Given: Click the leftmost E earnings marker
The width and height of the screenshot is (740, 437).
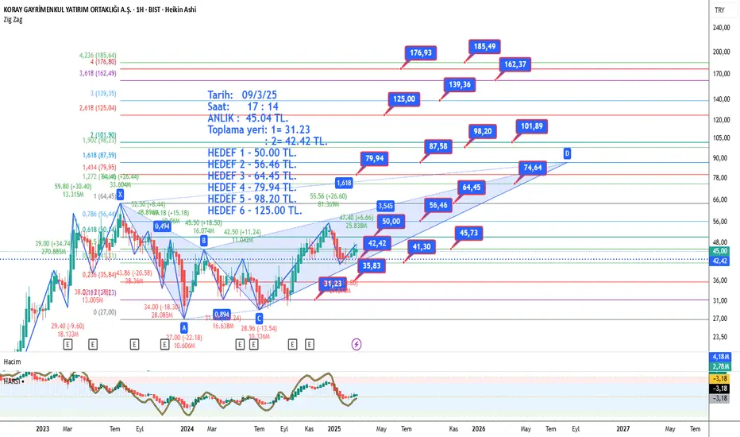Looking at the screenshot, I should pos(68,344).
